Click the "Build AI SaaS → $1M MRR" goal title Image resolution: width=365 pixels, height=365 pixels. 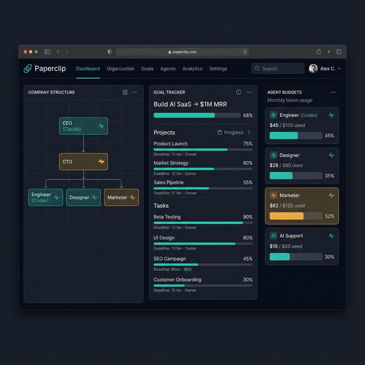[190, 104]
